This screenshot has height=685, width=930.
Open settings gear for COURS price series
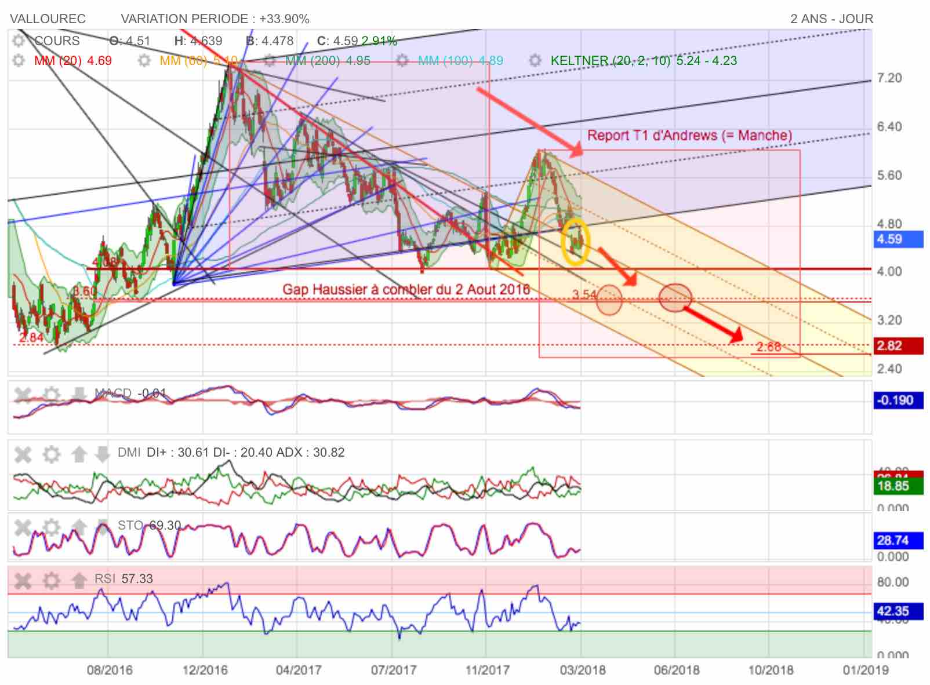[19, 41]
